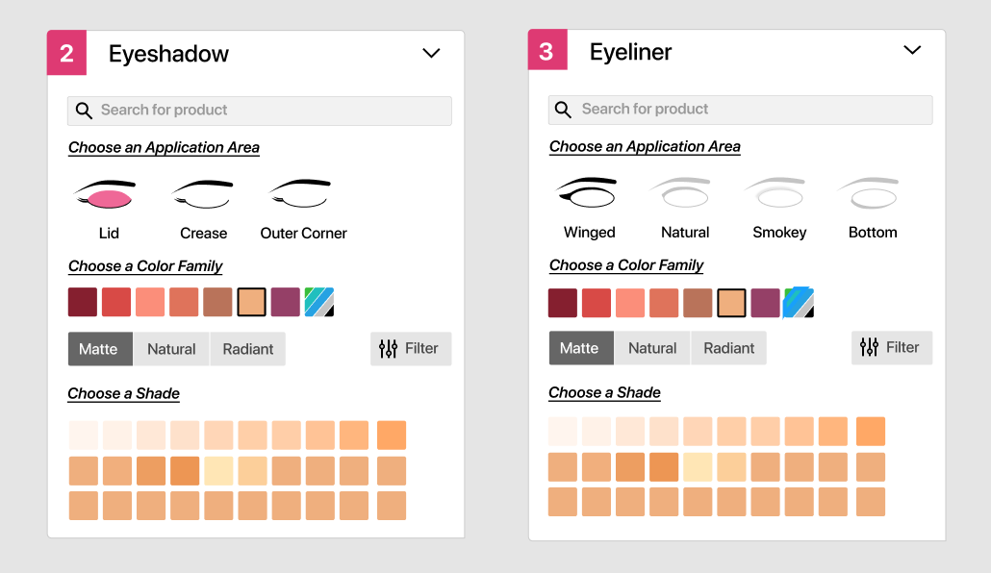Click the Eyeliner product search field

740,110
